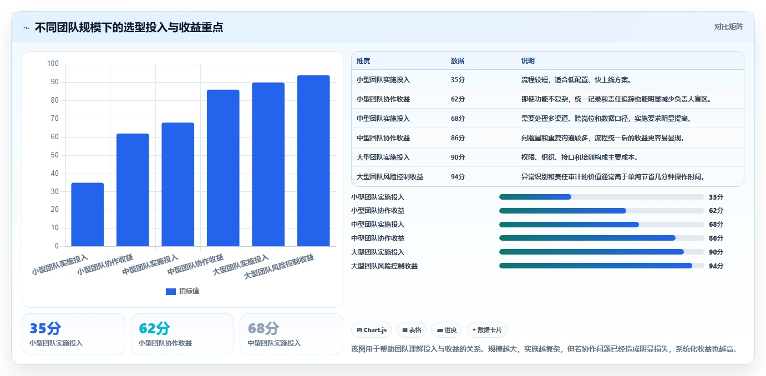Click the 86分 value in the table
Image resolution: width=766 pixels, height=376 pixels.
458,138
